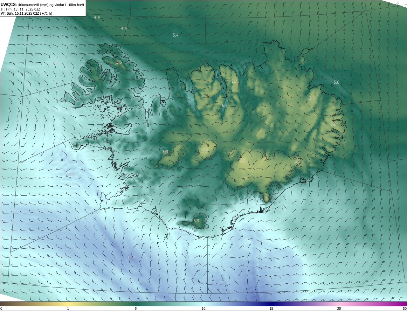The width and height of the screenshot is (407, 311).
Task: Click the 2.2 value label on the glacier
Action: pyautogui.click(x=205, y=149)
